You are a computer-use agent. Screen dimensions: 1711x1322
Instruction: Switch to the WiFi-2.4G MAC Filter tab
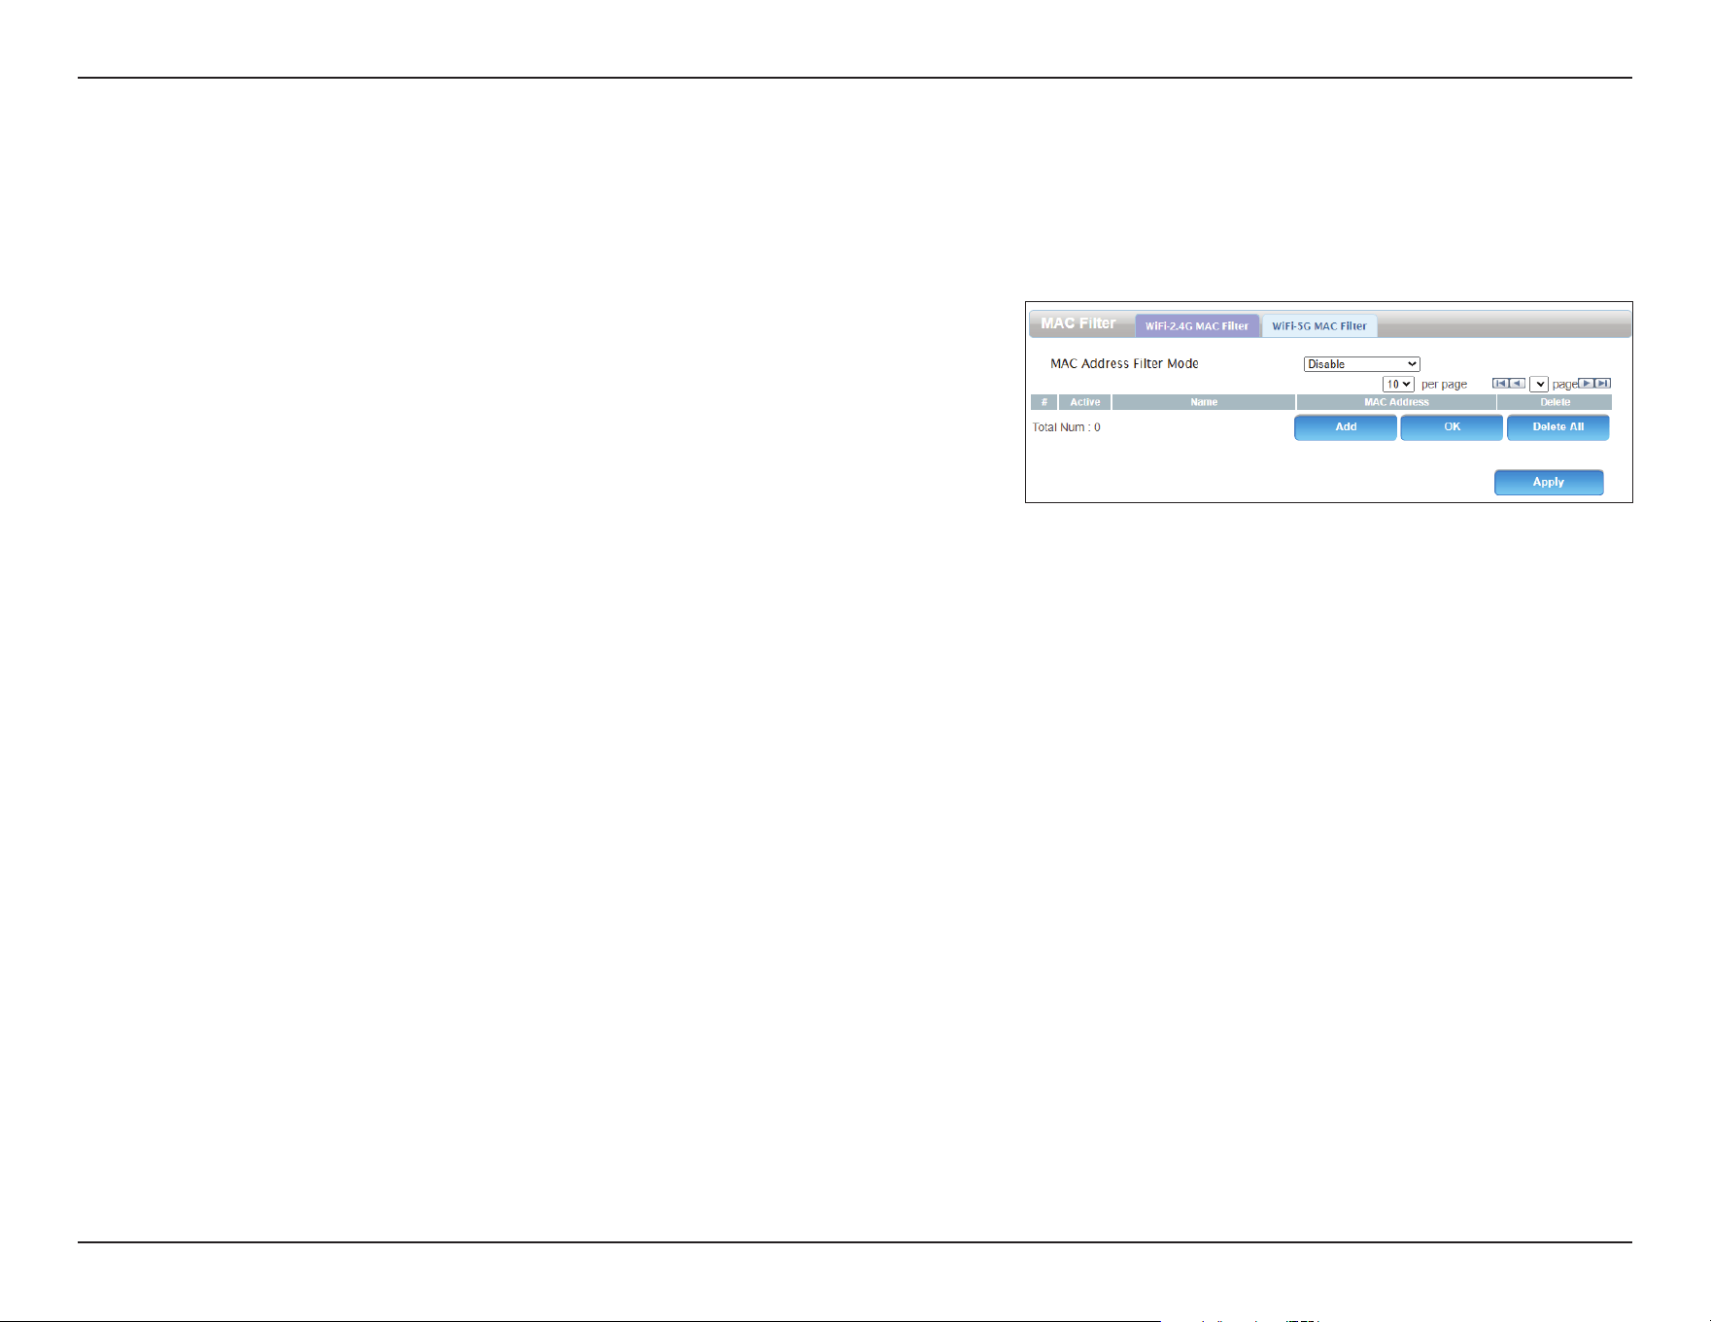[x=1197, y=325]
